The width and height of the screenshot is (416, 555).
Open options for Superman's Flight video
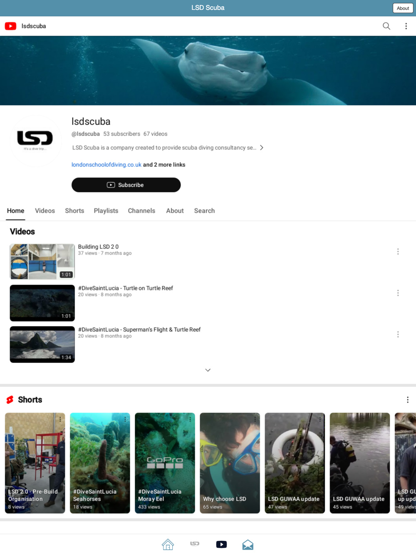click(398, 334)
